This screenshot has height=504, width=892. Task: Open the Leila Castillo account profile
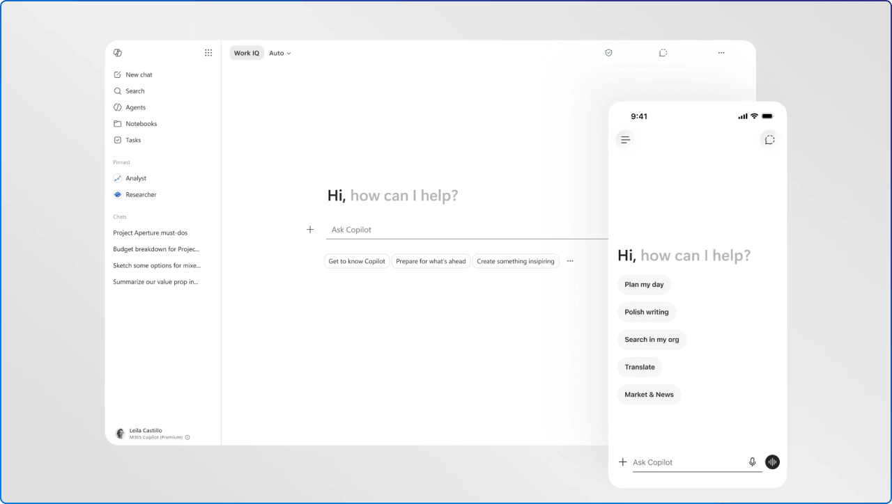tap(152, 434)
